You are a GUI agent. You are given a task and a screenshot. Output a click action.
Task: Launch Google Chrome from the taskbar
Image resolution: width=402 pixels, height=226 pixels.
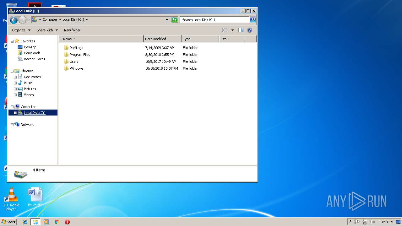57,222
